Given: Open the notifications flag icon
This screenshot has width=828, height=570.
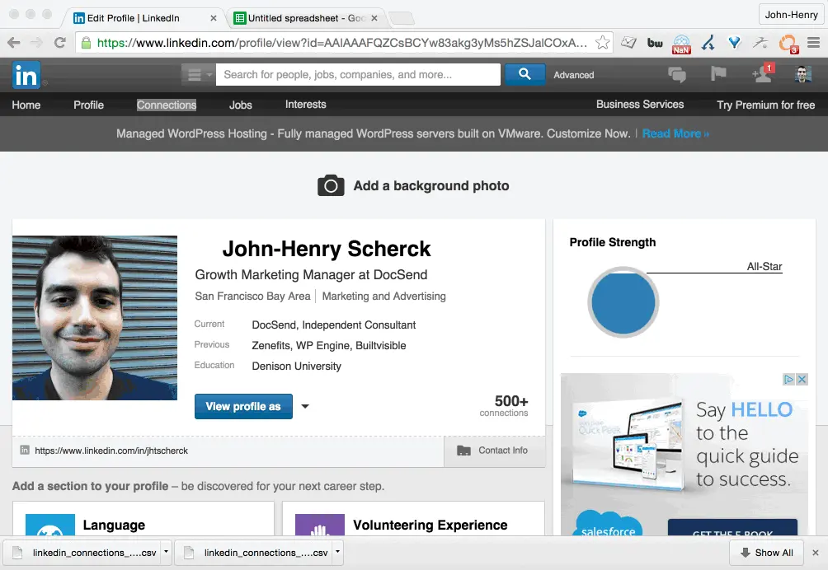Looking at the screenshot, I should (x=718, y=74).
